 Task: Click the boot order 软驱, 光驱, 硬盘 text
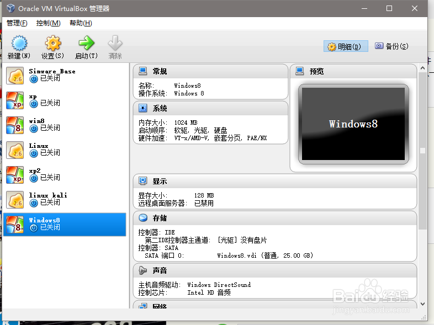coord(200,130)
